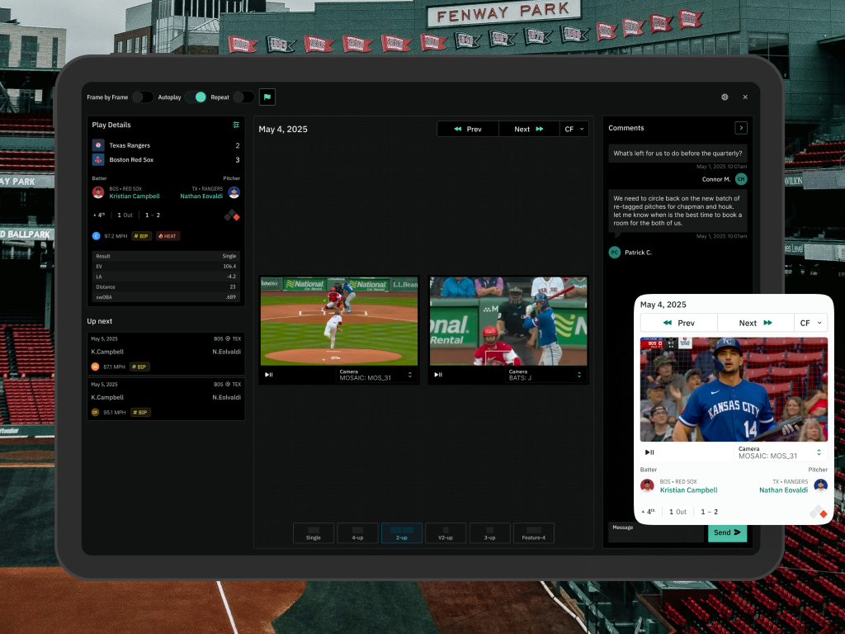The height and width of the screenshot is (634, 845).
Task: Open Play Details filter sliders icon
Action: [x=236, y=125]
